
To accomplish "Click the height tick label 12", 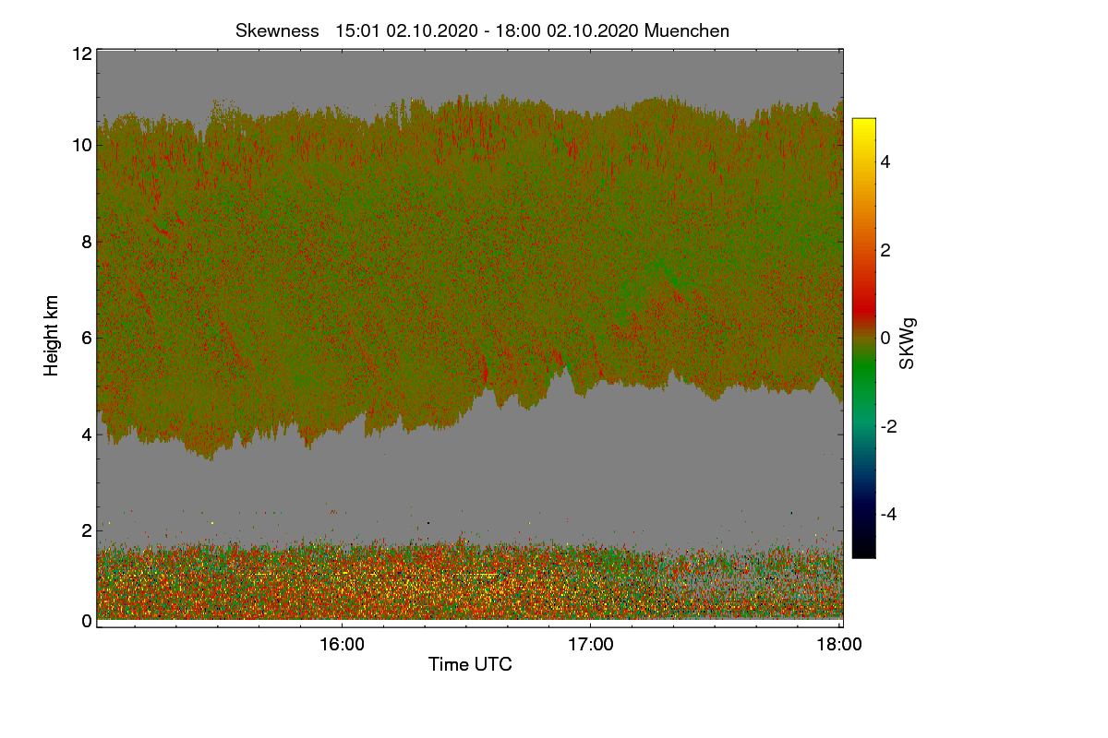I will (x=82, y=54).
